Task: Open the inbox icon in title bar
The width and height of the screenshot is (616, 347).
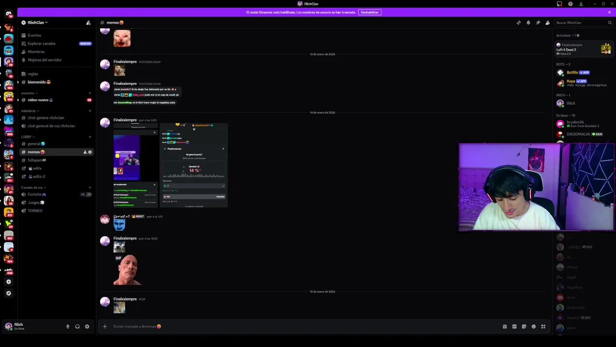Action: point(559,4)
